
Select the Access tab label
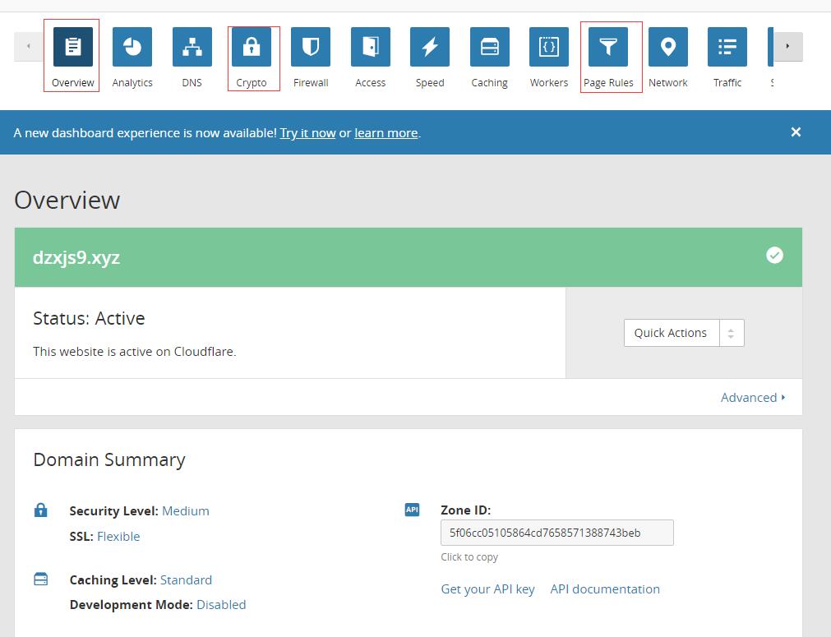tap(371, 83)
